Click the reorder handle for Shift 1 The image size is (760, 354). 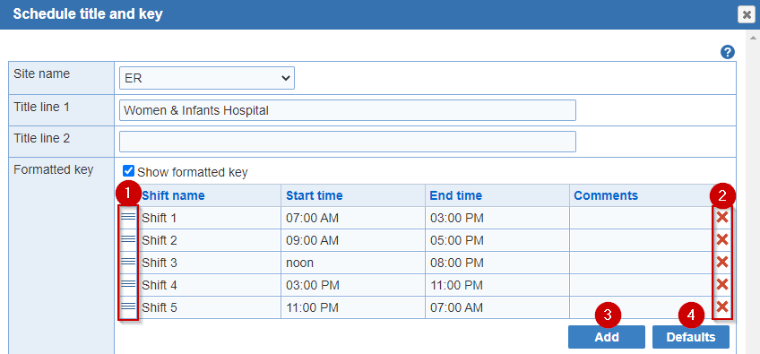pyautogui.click(x=128, y=217)
